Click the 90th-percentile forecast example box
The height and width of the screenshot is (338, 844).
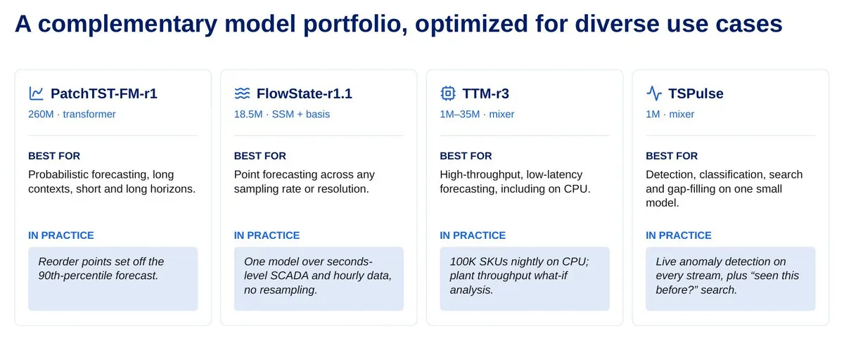113,278
